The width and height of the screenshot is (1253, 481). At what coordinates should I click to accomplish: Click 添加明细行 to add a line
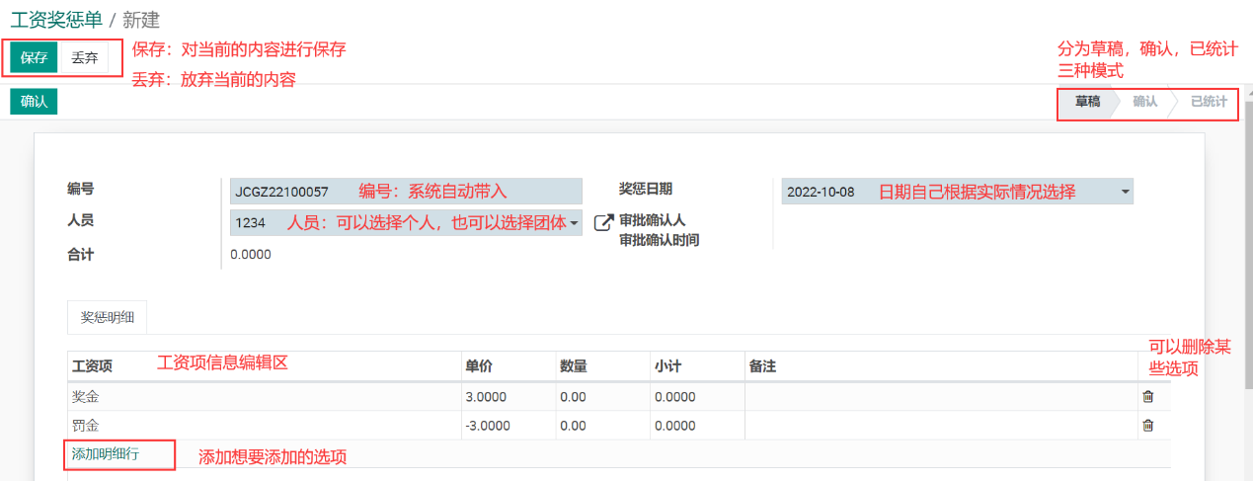pos(106,454)
